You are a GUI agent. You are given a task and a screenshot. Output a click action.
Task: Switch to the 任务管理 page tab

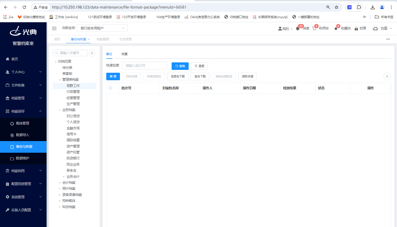126,39
